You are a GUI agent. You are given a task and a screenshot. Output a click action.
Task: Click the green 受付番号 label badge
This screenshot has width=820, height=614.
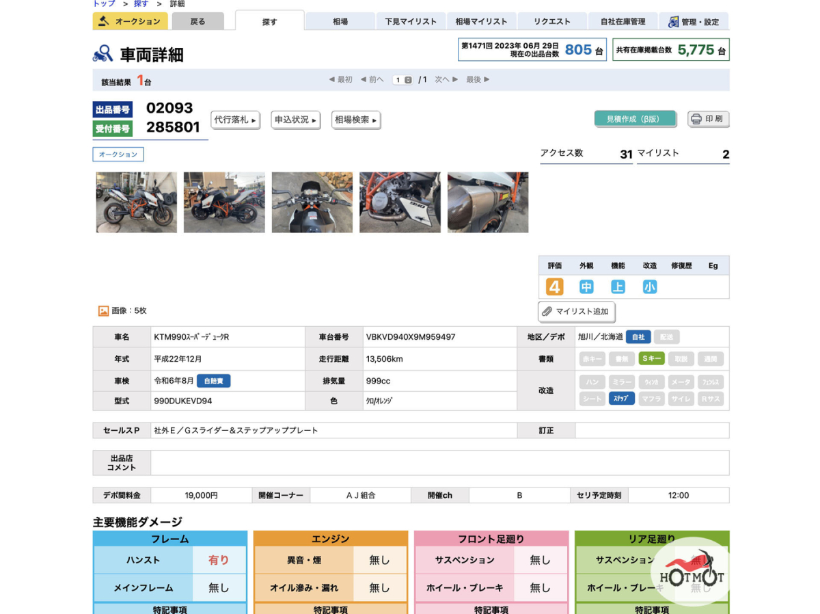tap(113, 129)
